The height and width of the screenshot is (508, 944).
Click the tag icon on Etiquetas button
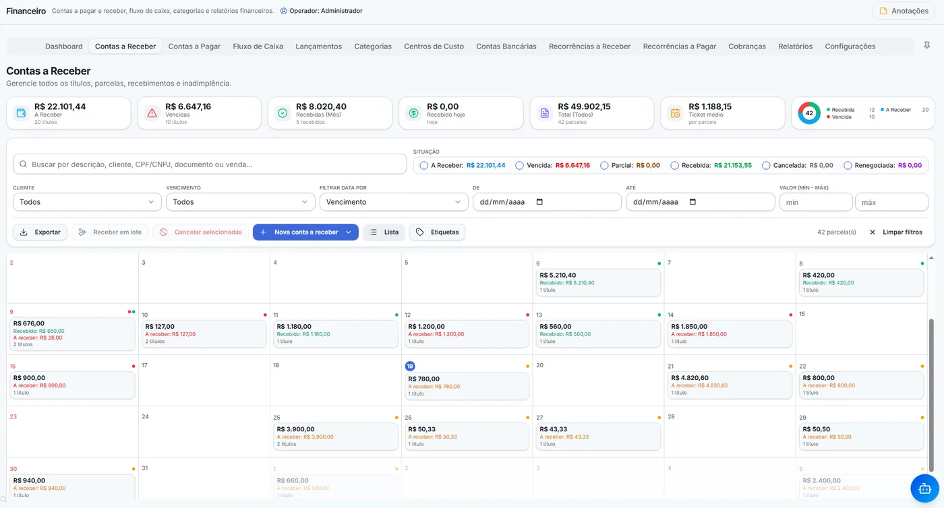pos(420,232)
